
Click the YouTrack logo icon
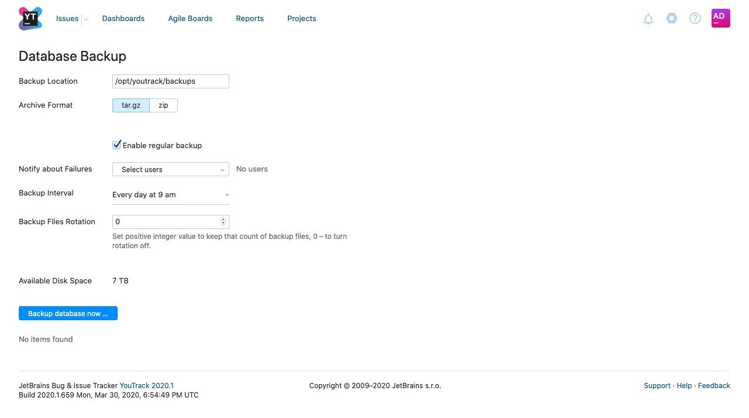30,19
